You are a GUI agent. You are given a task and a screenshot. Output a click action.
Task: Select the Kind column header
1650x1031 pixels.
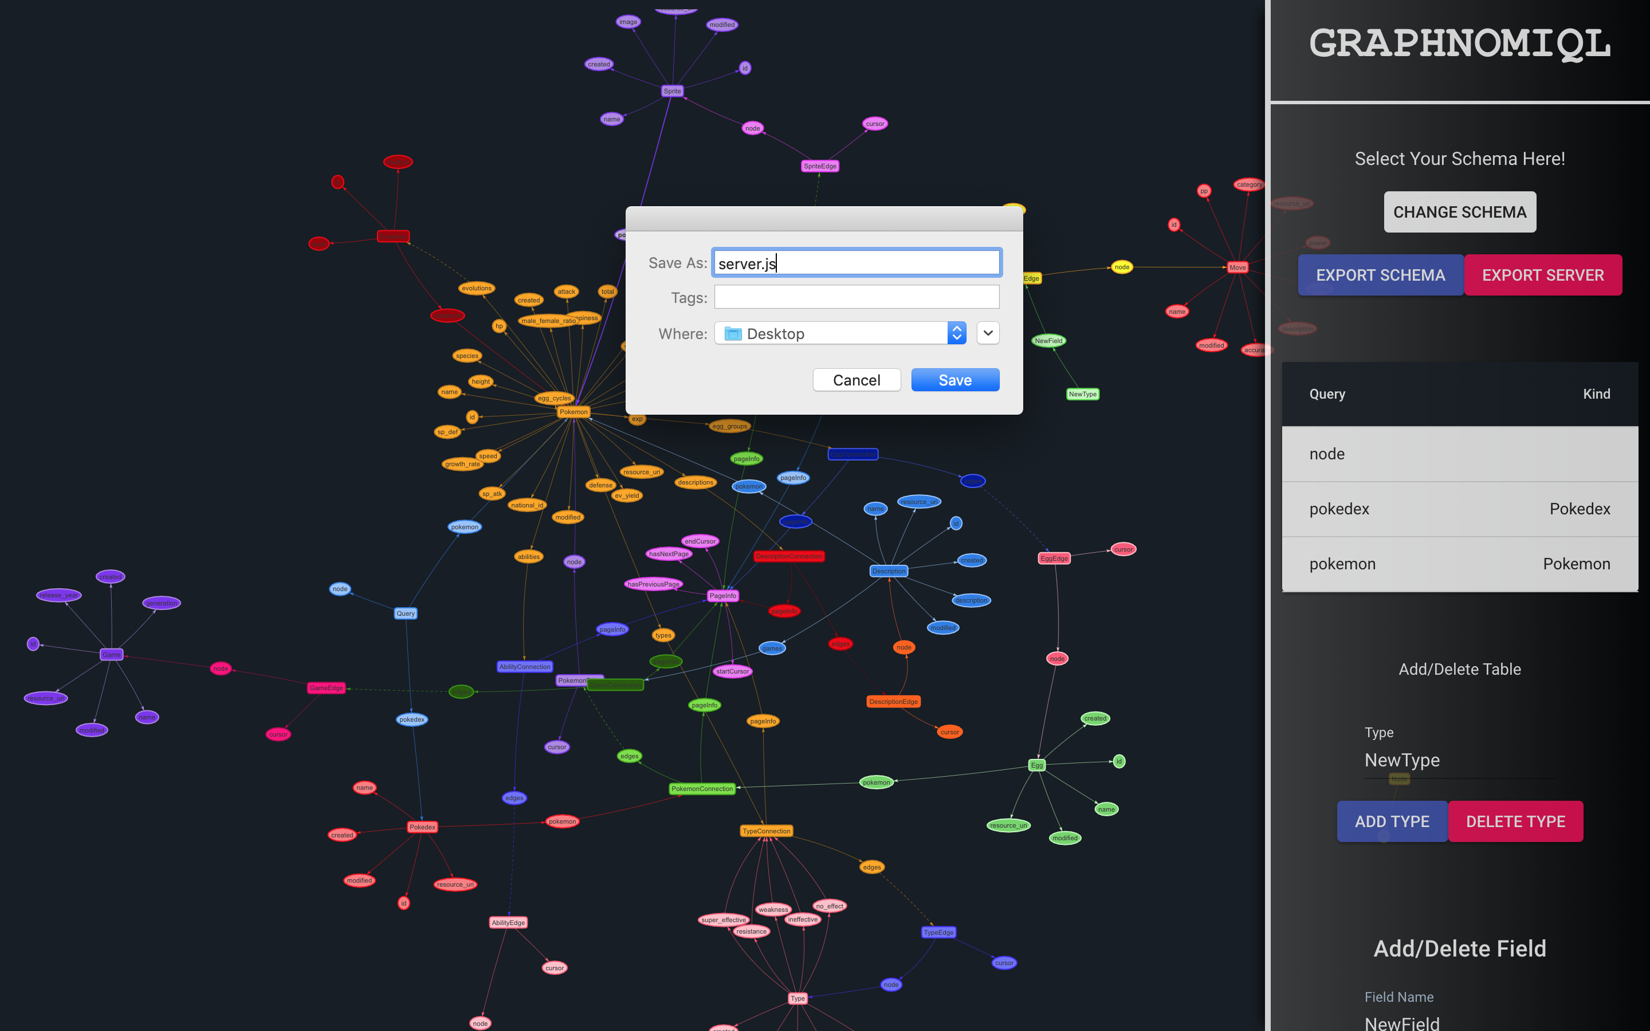coord(1597,393)
